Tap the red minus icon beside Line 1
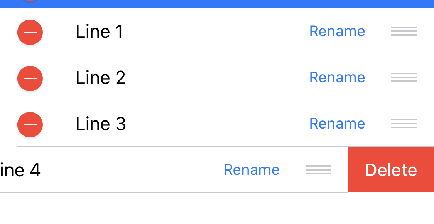 30,32
